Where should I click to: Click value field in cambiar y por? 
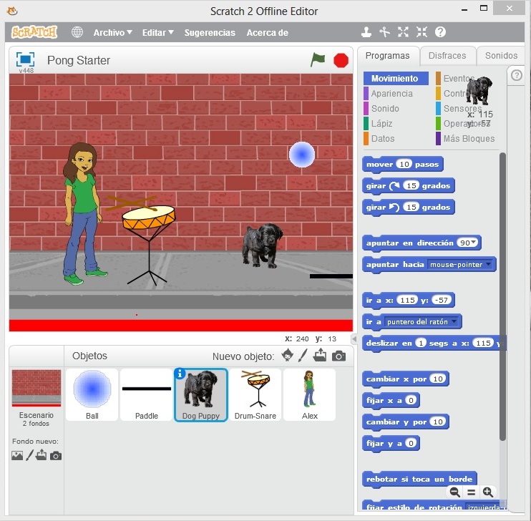tap(438, 422)
